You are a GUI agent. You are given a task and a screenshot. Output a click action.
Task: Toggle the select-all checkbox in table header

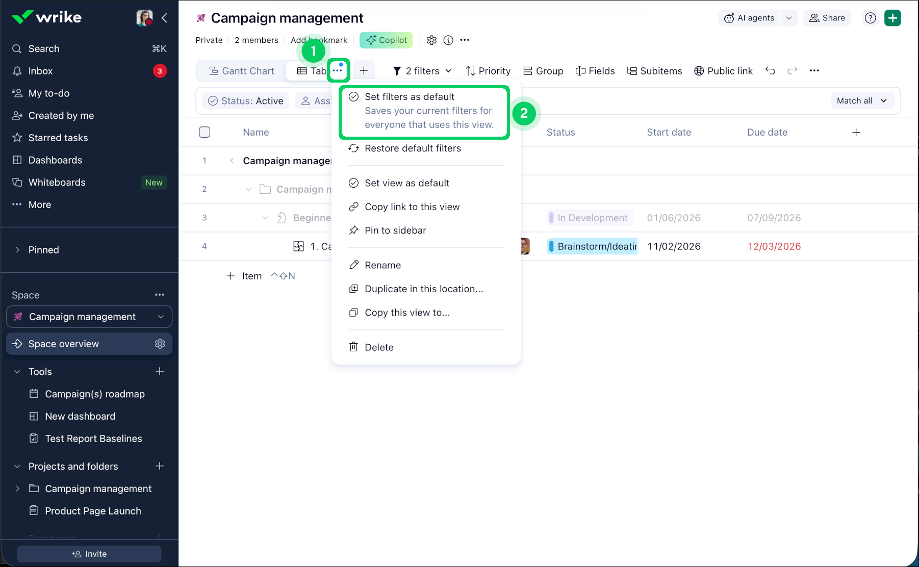pyautogui.click(x=205, y=132)
